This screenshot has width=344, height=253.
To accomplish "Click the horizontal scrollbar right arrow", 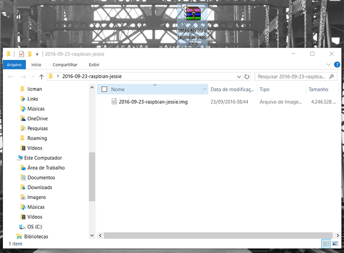I will coord(338,236).
